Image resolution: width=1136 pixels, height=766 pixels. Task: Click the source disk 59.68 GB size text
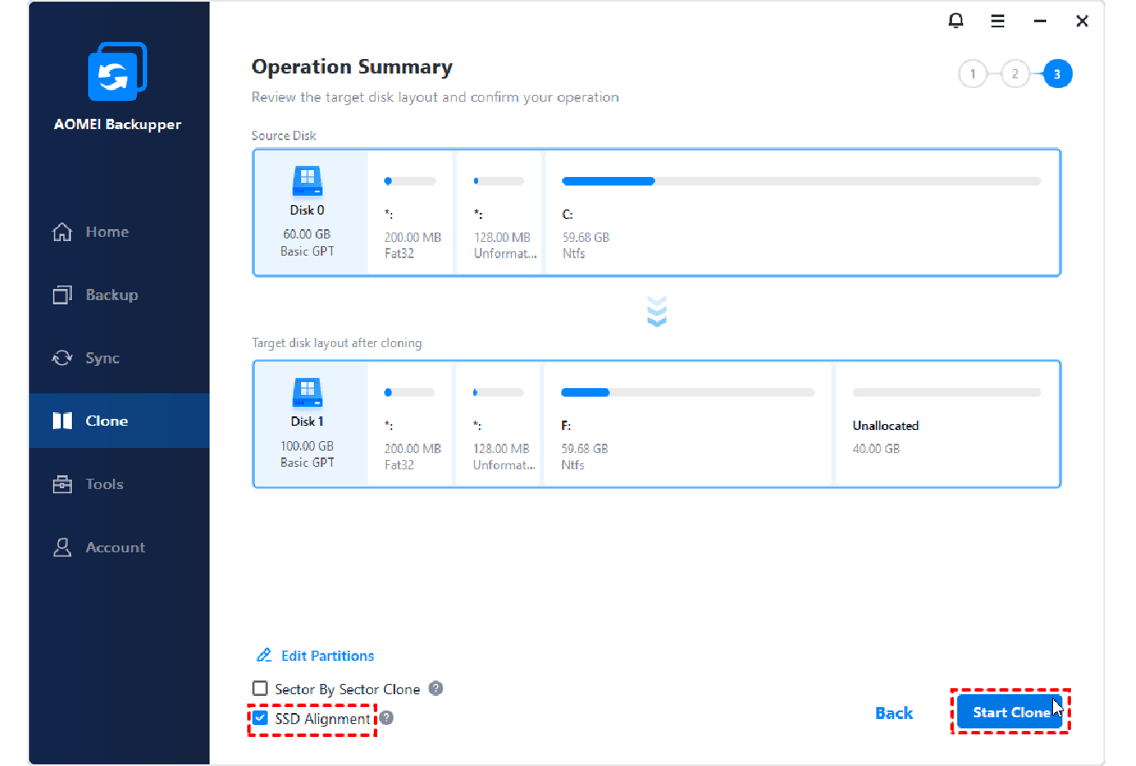[586, 237]
